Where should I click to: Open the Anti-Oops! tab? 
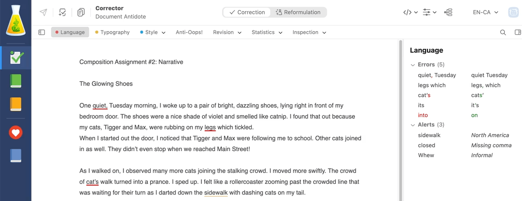point(189,32)
